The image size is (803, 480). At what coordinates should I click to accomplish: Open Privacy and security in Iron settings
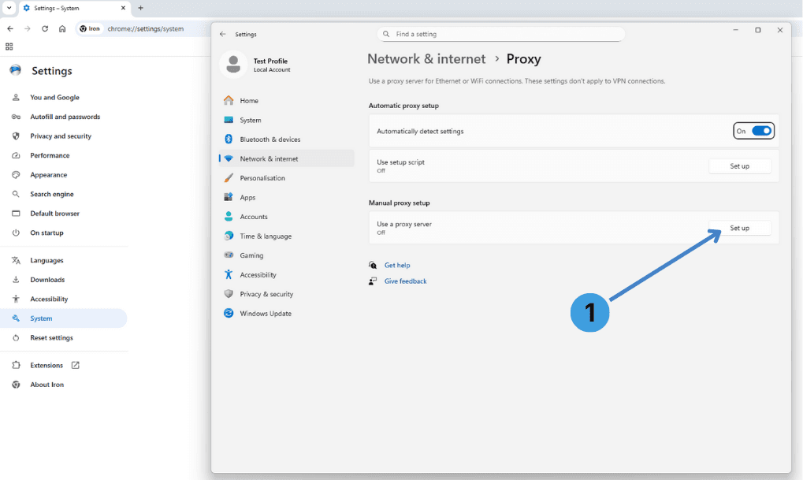[x=61, y=136]
